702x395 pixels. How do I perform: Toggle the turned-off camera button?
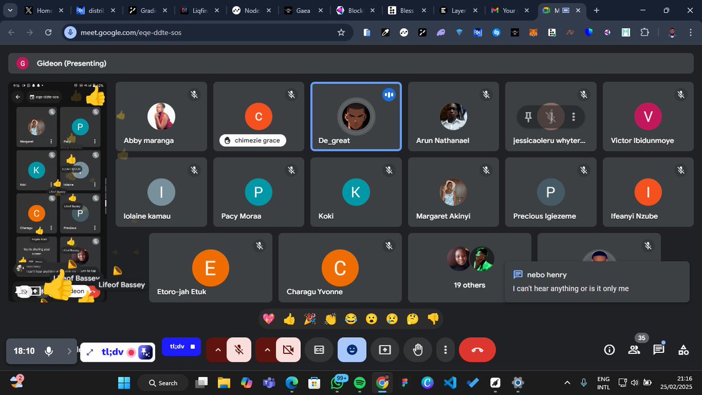point(288,350)
